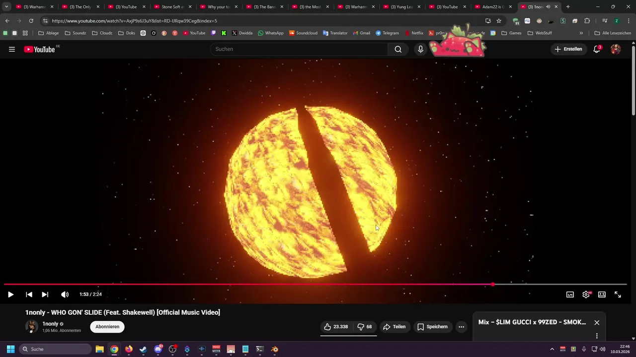The height and width of the screenshot is (357, 636).
Task: Open the account avatar menu
Action: click(x=616, y=49)
